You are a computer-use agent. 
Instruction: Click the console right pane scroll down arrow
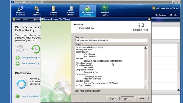[x=178, y=89]
